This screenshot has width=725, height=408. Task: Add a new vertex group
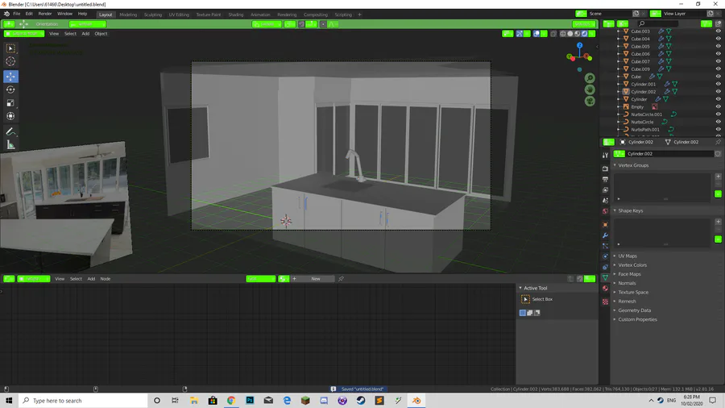718,177
